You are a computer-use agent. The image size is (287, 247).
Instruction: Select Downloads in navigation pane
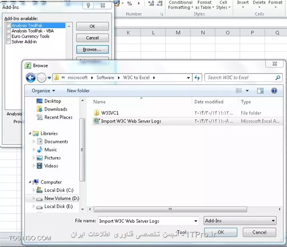click(55, 109)
